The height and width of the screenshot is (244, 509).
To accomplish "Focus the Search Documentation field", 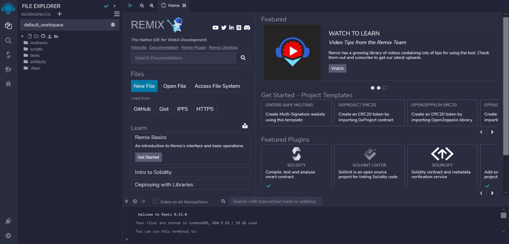I will [183, 58].
